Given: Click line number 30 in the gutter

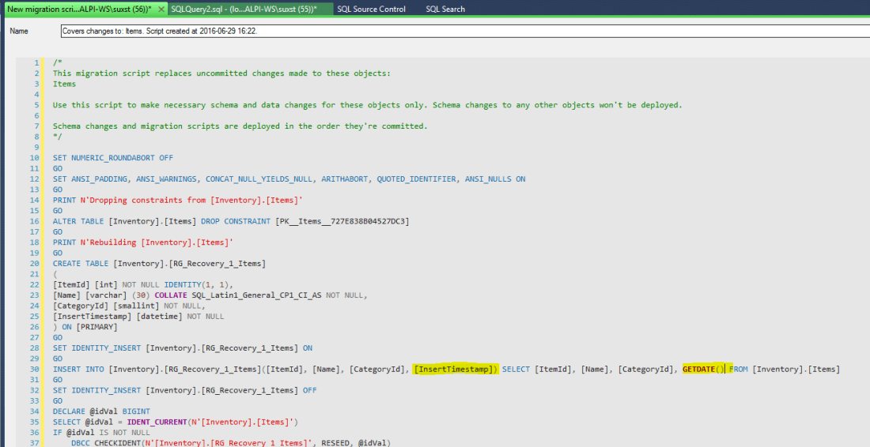Looking at the screenshot, I should [35, 369].
